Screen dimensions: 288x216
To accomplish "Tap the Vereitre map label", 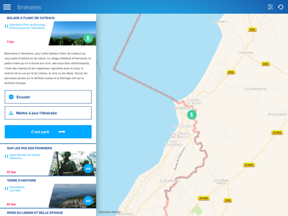I will 246,53.
